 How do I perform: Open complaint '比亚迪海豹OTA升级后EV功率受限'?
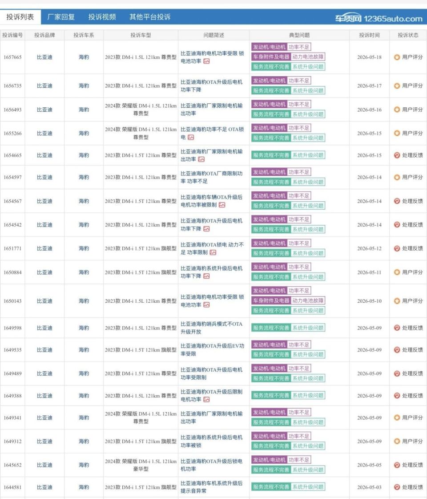212,350
